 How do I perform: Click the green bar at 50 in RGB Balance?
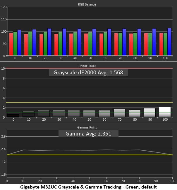[90, 44]
